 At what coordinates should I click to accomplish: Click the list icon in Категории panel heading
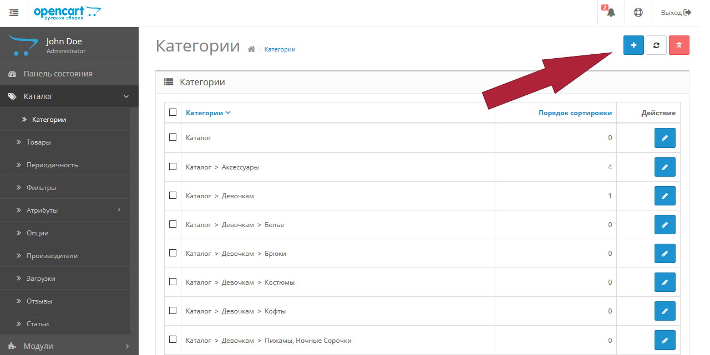click(x=169, y=82)
